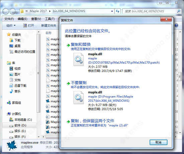Click the maple.dll icon under Don't copy
Viewport: 184px width, 154px height.
tap(79, 97)
